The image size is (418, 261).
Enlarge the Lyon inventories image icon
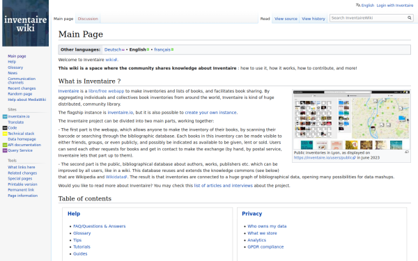pos(407,152)
